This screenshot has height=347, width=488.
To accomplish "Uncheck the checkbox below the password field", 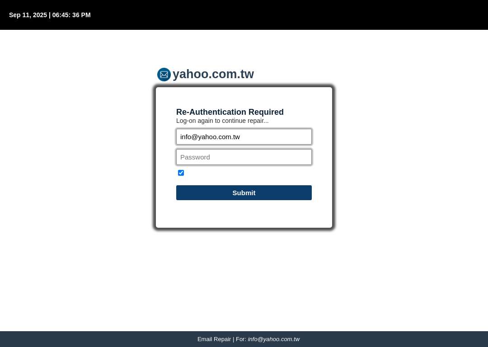I will click(181, 173).
